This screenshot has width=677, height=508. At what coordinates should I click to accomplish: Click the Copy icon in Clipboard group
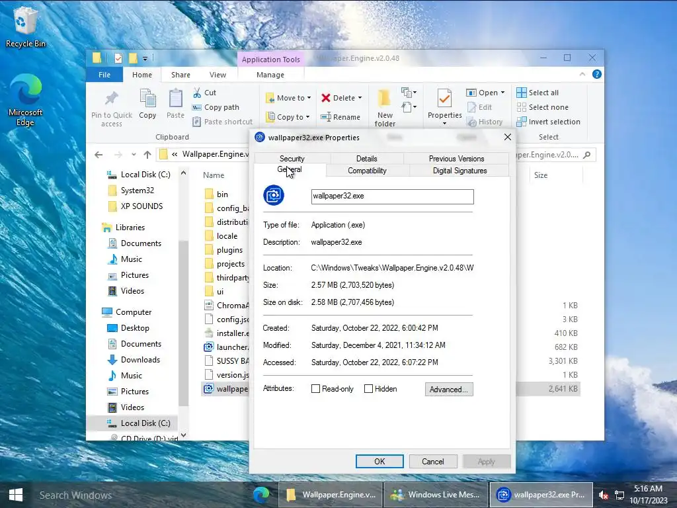point(147,98)
